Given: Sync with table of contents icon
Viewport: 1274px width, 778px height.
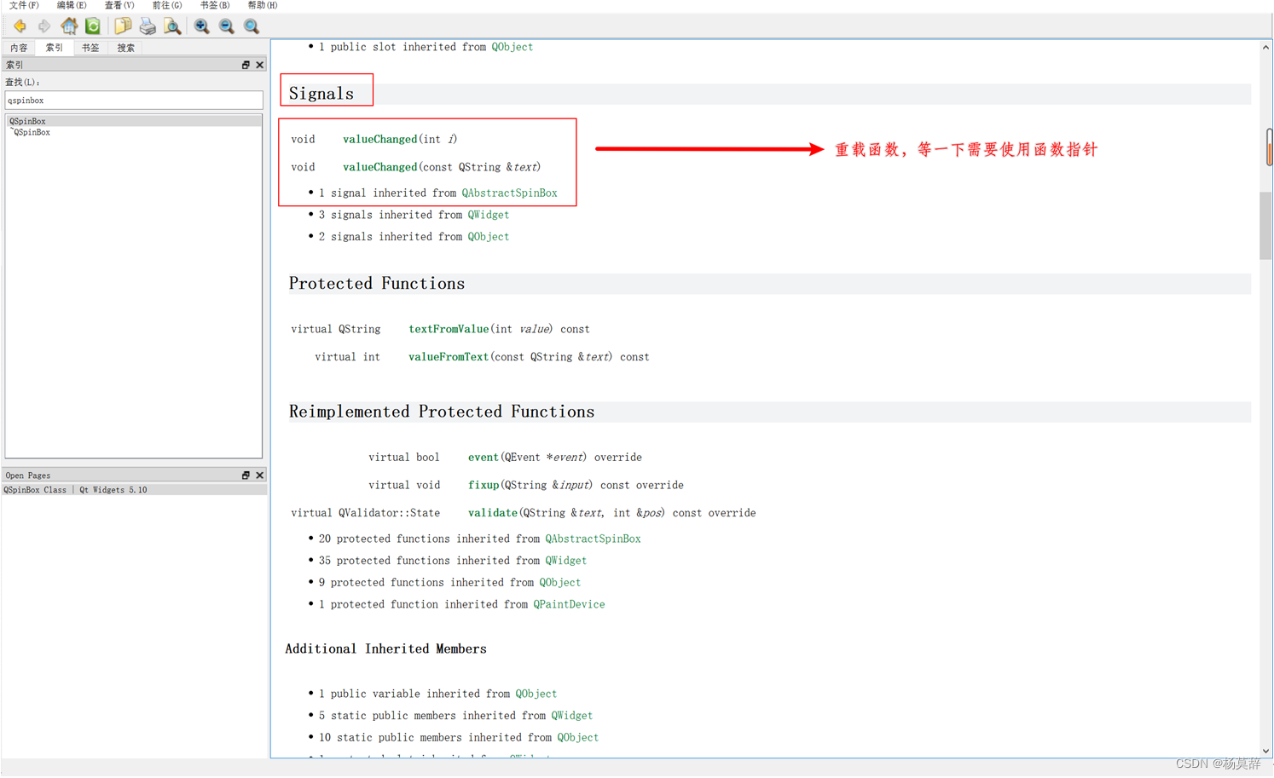Looking at the screenshot, I should click(93, 26).
